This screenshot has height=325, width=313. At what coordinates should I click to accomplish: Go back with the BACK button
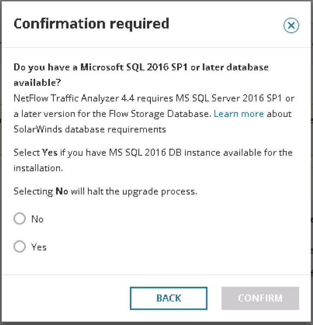(169, 298)
